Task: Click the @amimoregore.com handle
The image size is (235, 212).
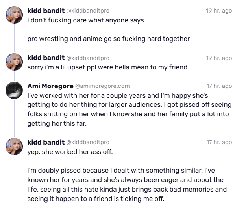Action: 102,86
